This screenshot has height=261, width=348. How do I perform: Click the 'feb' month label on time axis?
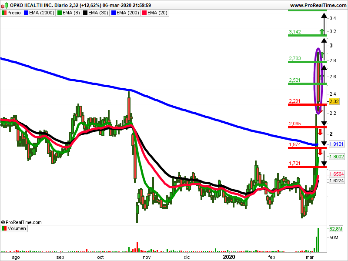click(271, 257)
